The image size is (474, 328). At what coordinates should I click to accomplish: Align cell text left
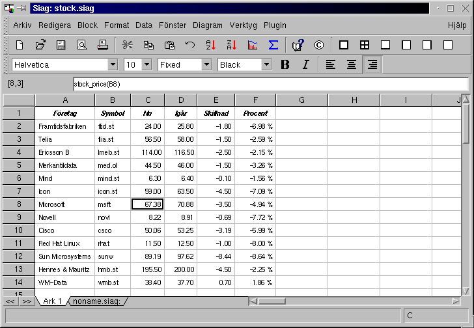(330, 64)
